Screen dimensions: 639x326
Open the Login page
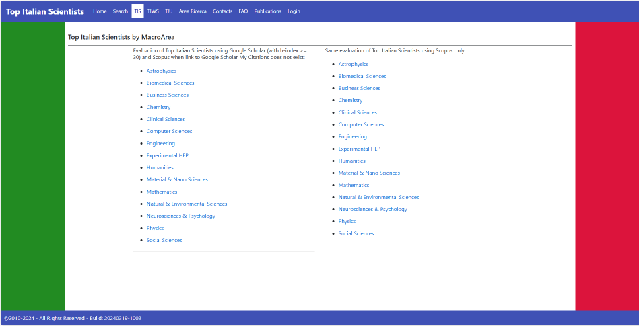pyautogui.click(x=294, y=11)
